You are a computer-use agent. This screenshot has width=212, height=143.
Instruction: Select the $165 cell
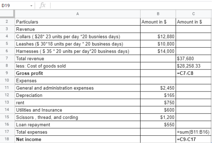point(158,95)
